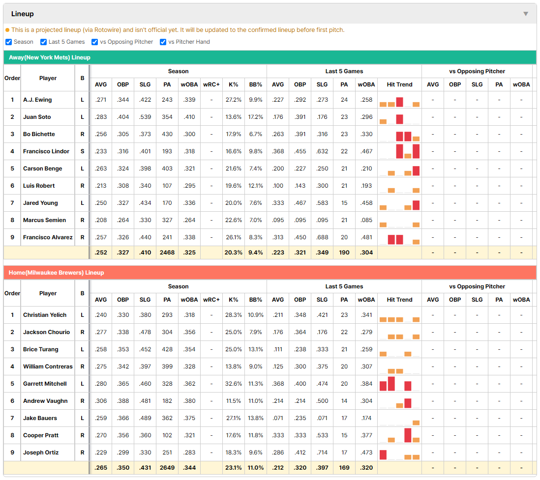Select Christian Yelich in Brewers lineup
540x480 pixels.
45,315
